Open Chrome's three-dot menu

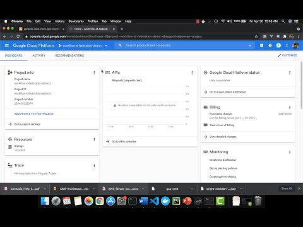(299, 37)
